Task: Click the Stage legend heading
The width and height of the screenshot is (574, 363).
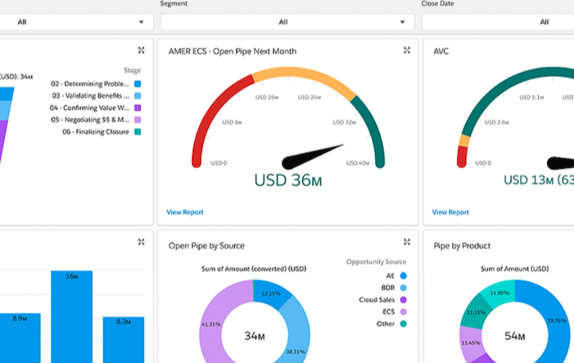Action: (132, 70)
